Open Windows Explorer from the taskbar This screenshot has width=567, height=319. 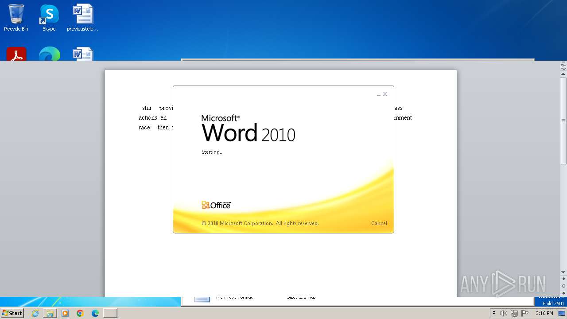50,313
